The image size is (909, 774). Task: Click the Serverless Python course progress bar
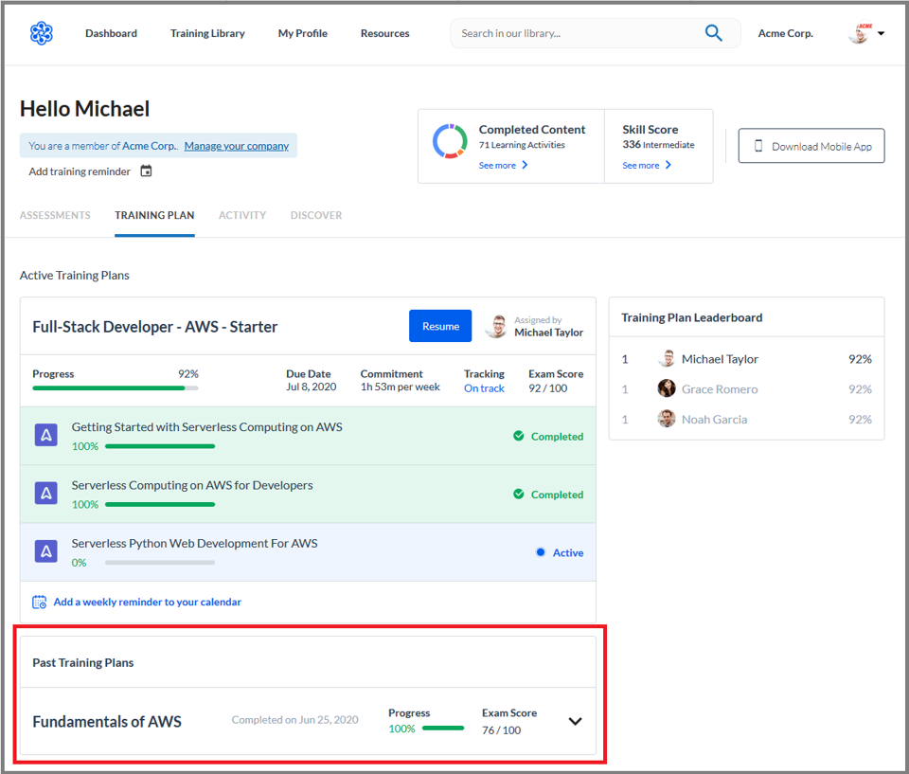(160, 562)
